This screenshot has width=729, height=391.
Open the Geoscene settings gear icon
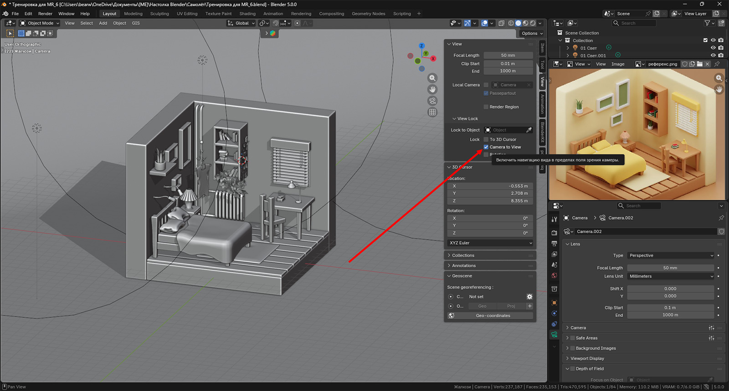(x=529, y=296)
